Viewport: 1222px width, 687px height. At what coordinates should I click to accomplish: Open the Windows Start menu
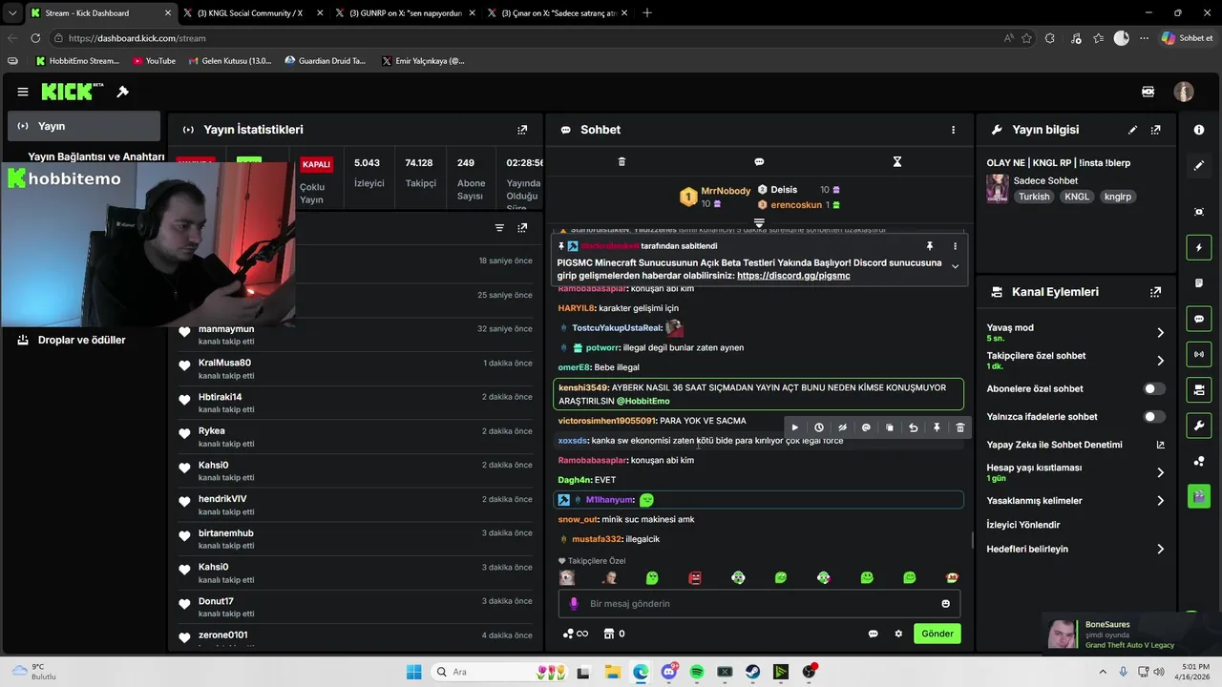pyautogui.click(x=413, y=672)
